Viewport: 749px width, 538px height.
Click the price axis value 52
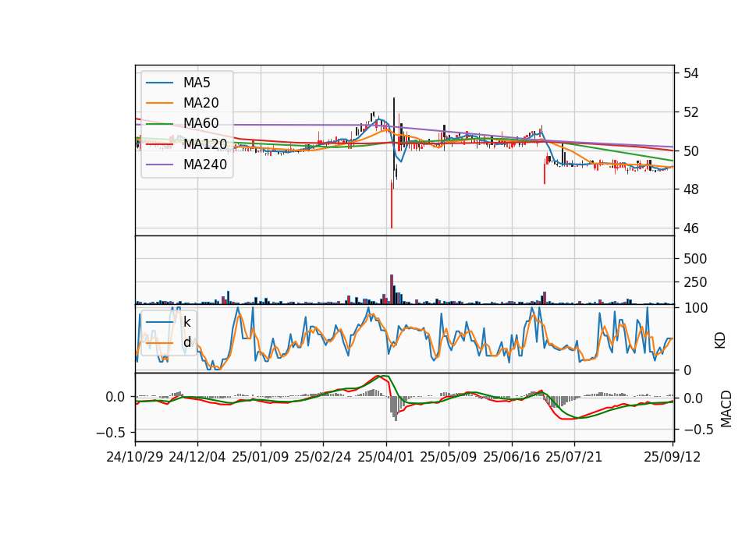tap(690, 112)
